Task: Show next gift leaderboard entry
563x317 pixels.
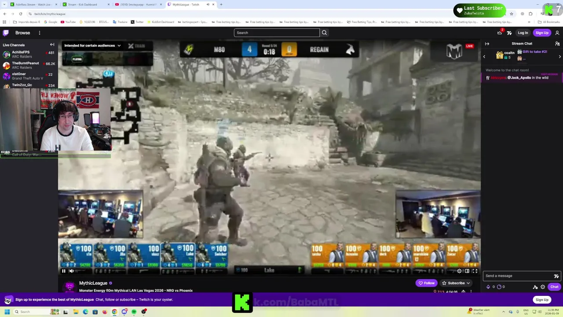Action: 560,56
